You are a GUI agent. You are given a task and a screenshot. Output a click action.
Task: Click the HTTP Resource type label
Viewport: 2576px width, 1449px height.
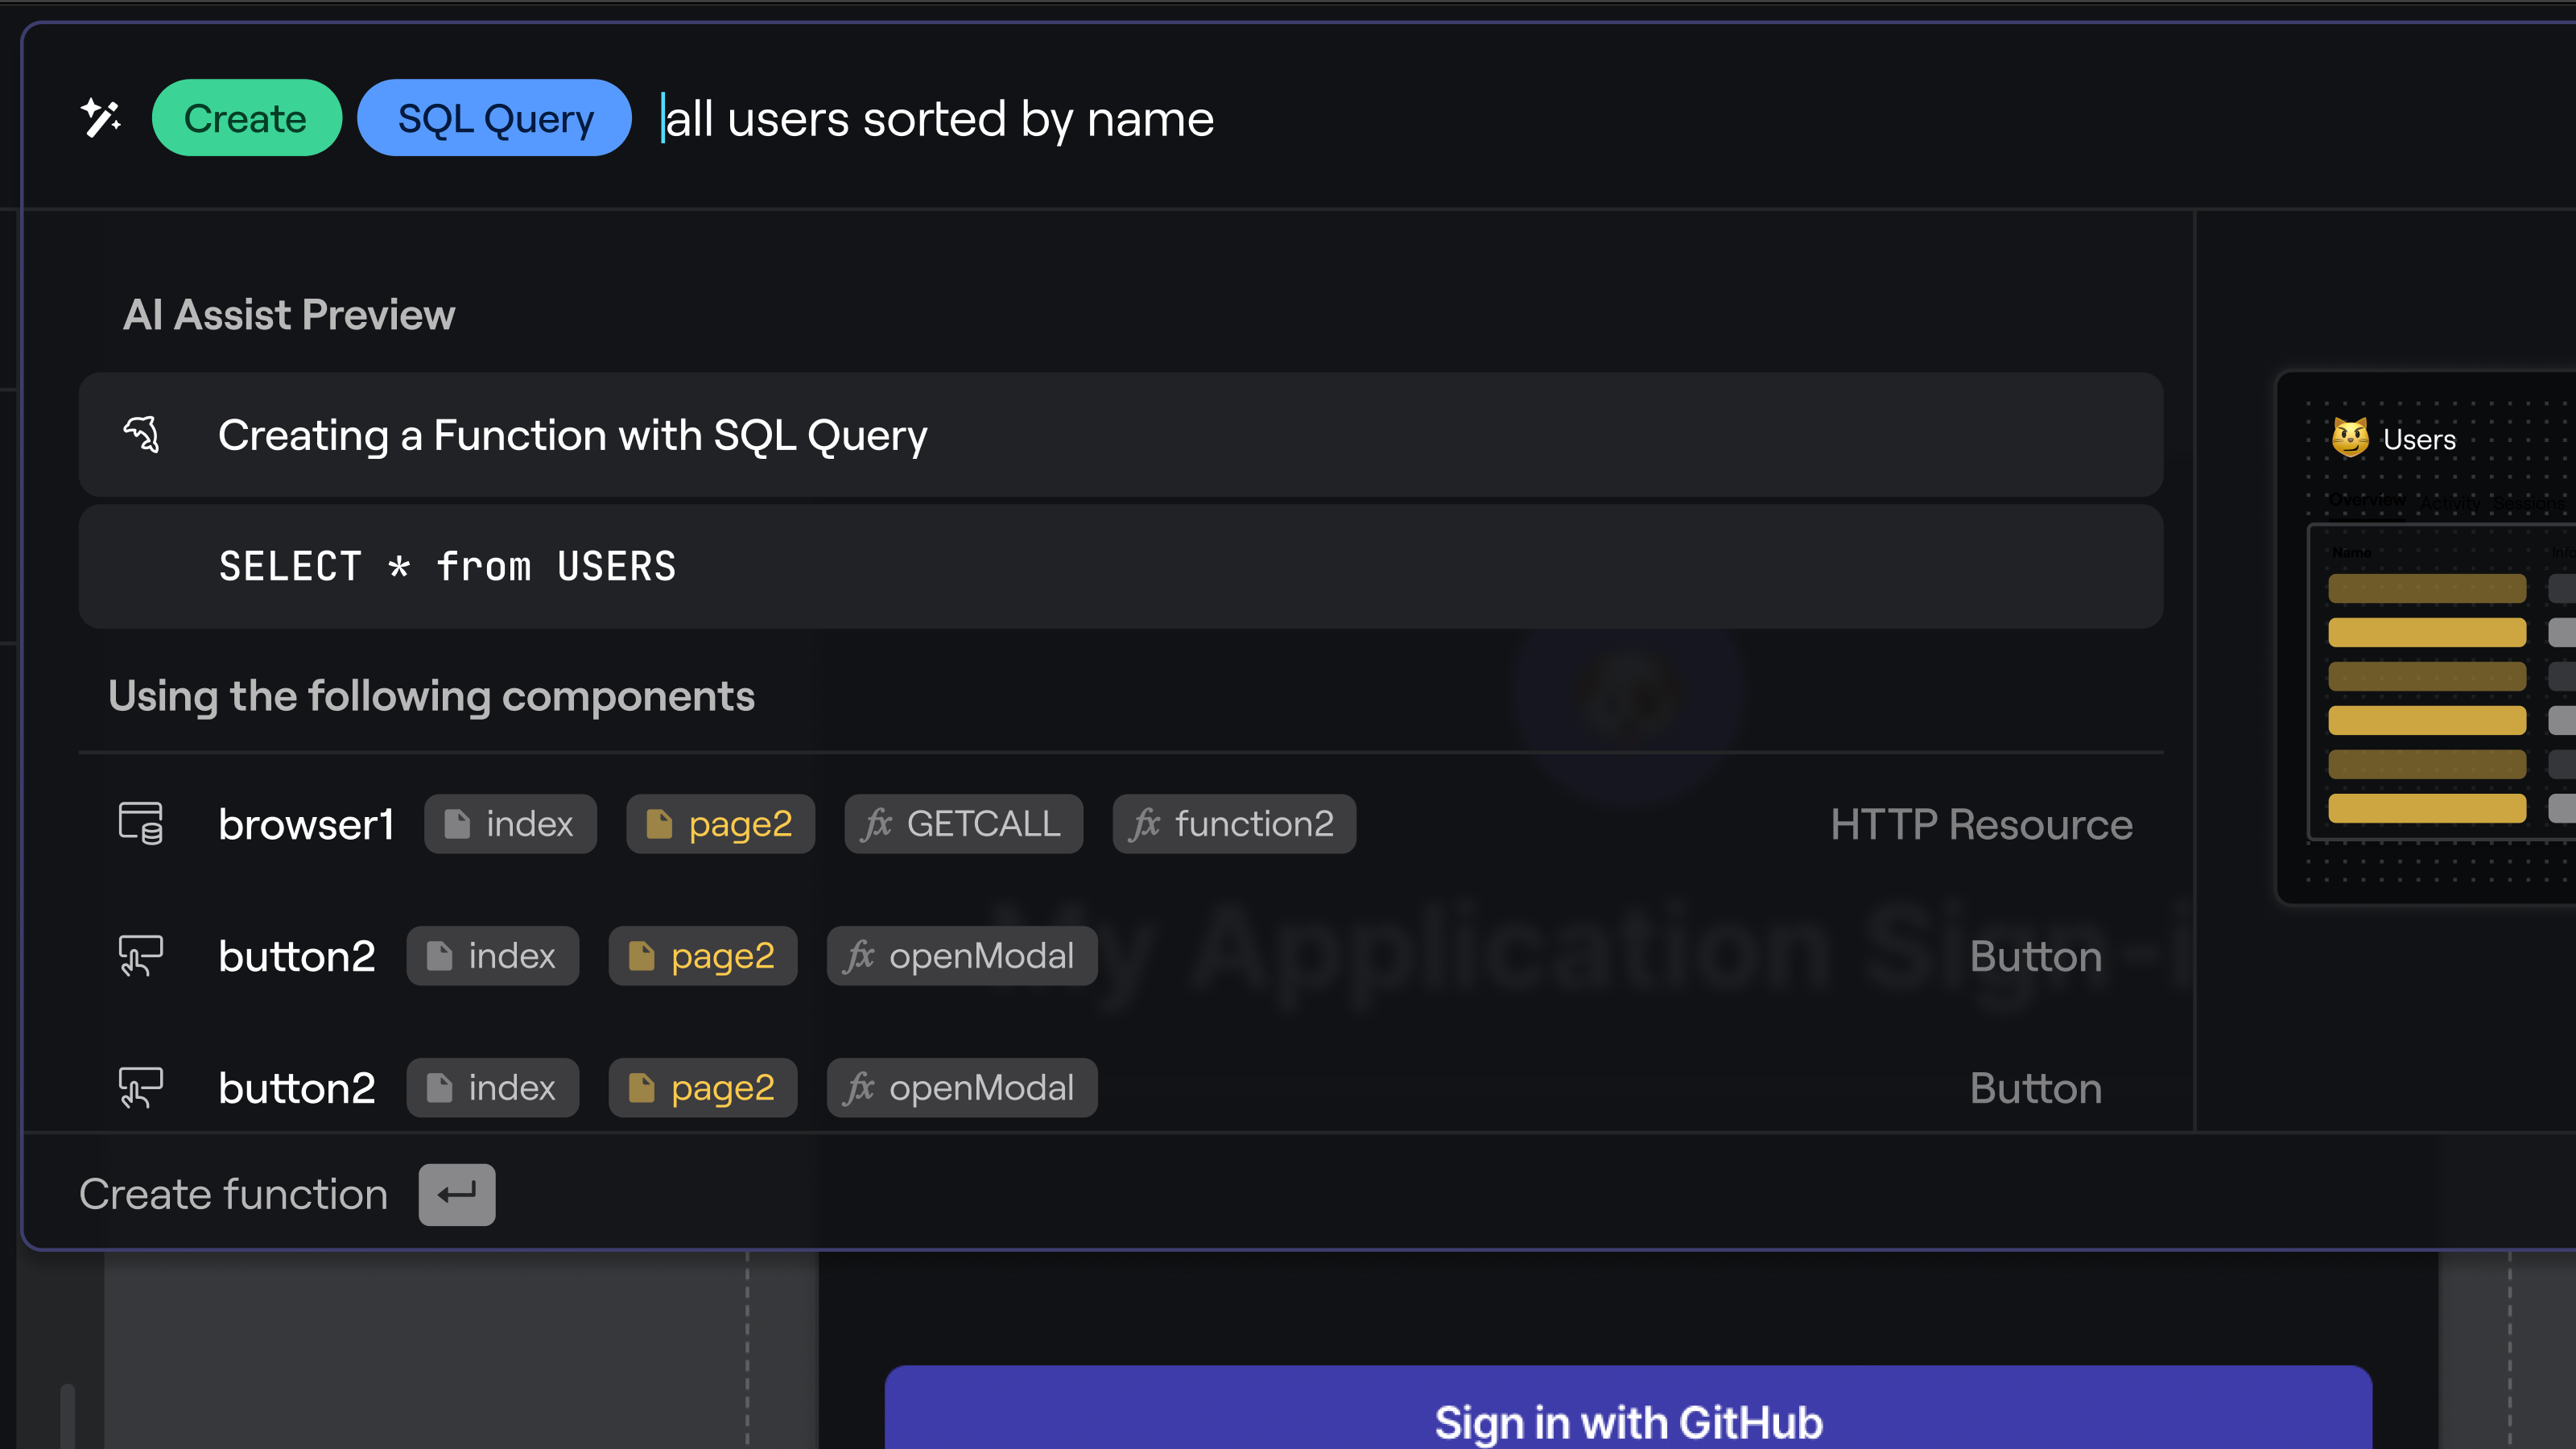[1981, 824]
